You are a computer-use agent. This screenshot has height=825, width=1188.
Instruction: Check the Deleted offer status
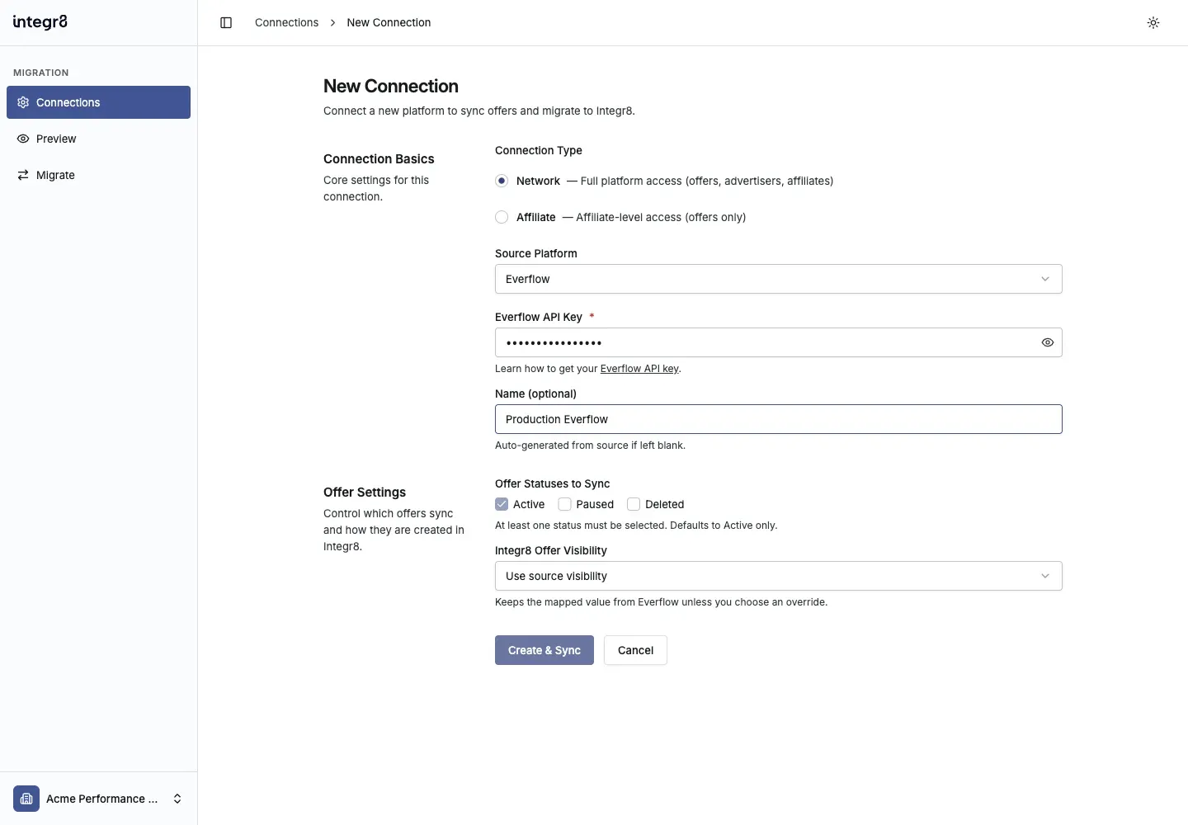pyautogui.click(x=634, y=504)
